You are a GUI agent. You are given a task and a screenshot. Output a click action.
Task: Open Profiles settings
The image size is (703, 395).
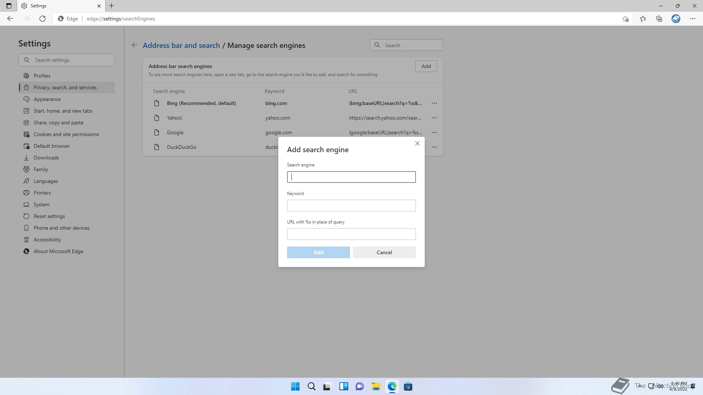(67, 76)
